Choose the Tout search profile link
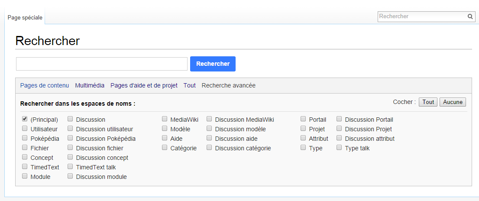 coord(189,85)
